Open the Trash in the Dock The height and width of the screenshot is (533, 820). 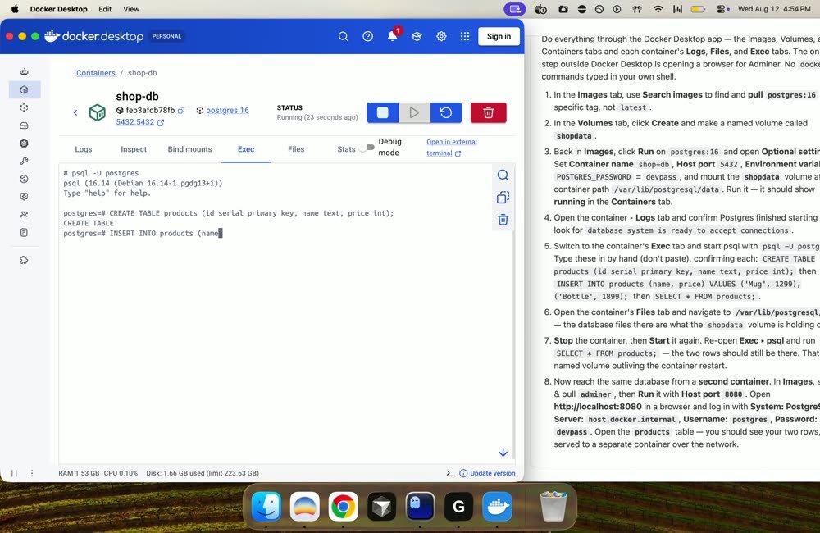[x=553, y=506]
